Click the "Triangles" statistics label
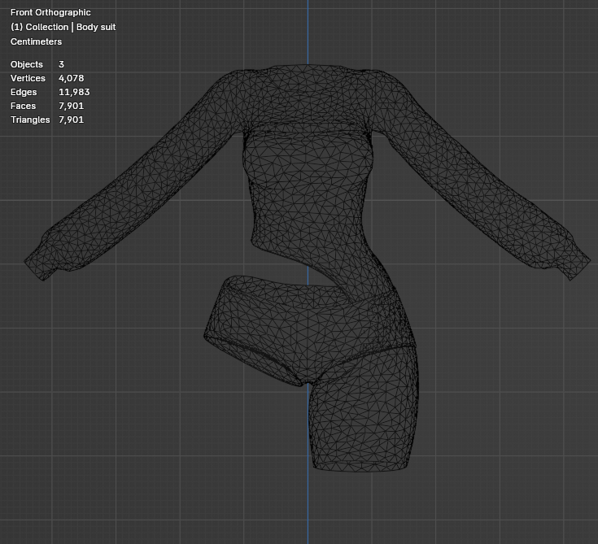Screen dimensions: 598x544 coord(30,120)
